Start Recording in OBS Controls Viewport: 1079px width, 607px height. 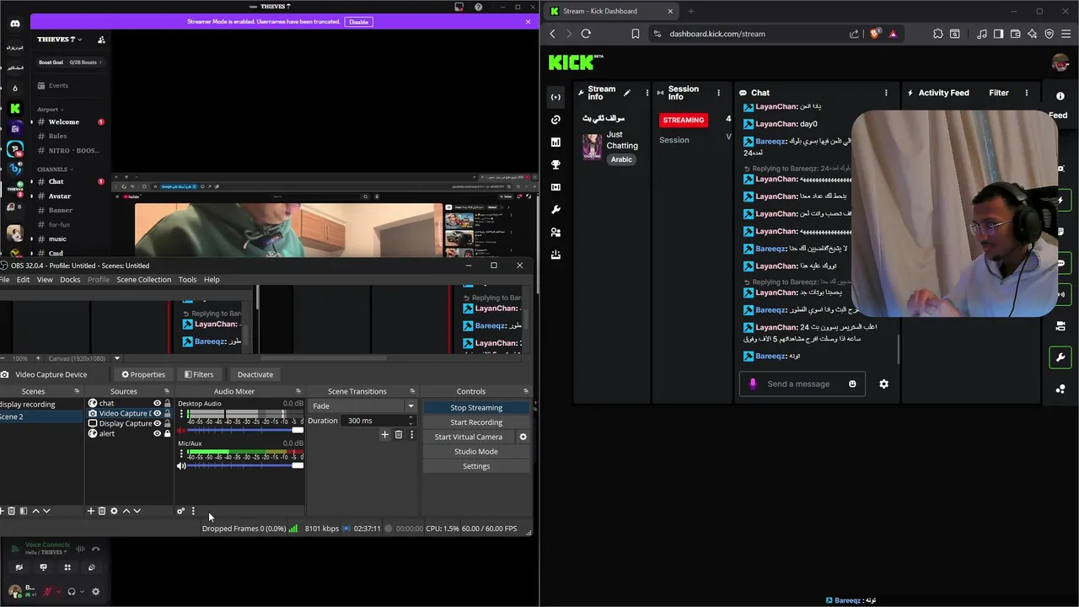click(x=476, y=422)
